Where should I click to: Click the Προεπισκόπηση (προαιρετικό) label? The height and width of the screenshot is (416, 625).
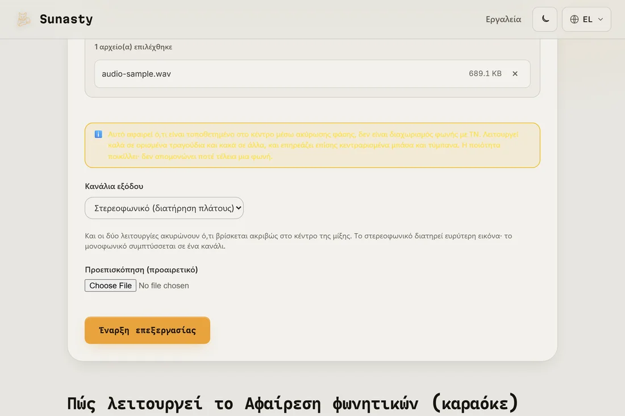(141, 270)
